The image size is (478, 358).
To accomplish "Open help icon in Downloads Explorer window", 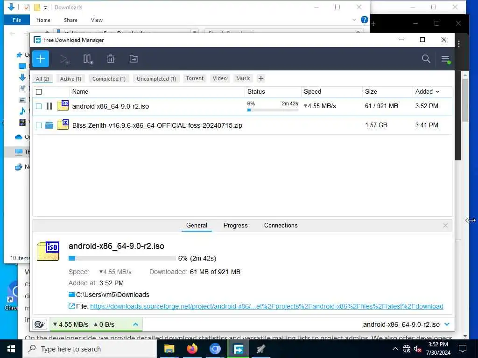I will click(364, 20).
